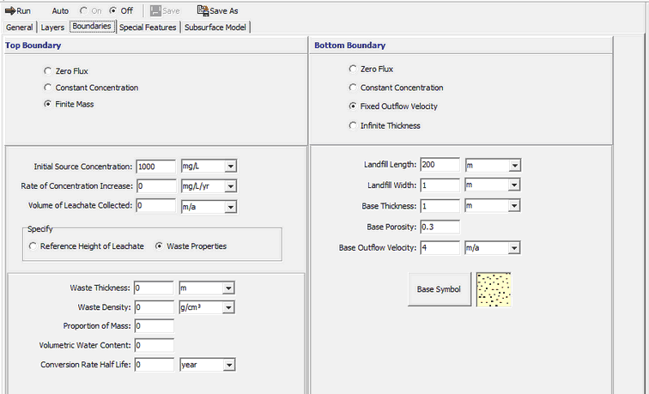
Task: Open the Subsurface Model tab
Action: pyautogui.click(x=215, y=27)
